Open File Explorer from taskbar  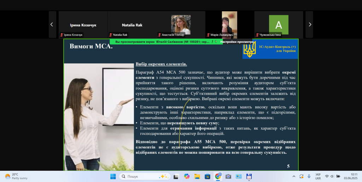pos(197,176)
